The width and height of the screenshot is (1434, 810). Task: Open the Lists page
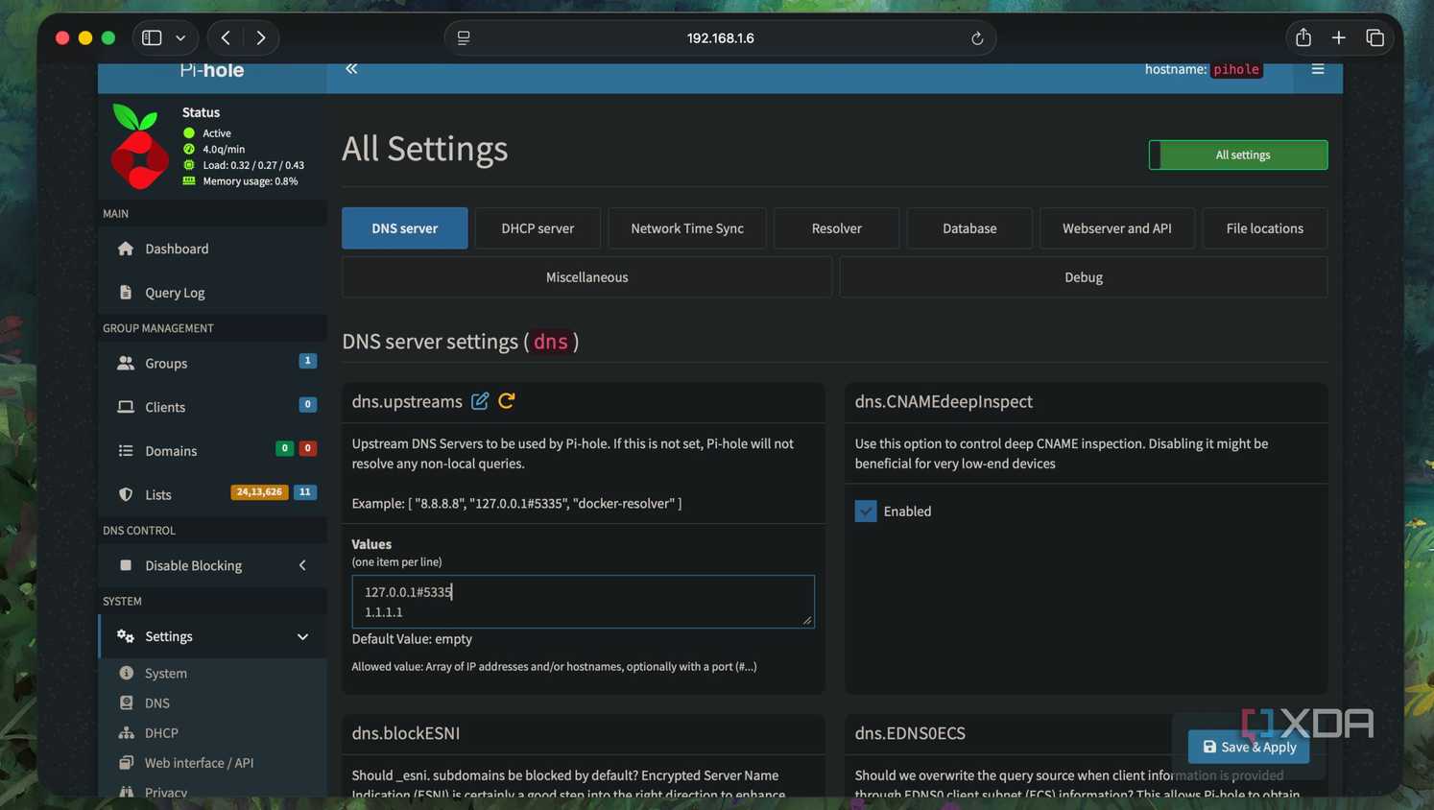pos(212,494)
